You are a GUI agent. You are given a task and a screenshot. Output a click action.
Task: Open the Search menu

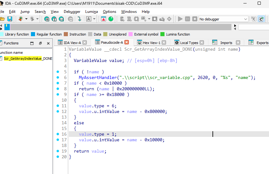coord(40,12)
